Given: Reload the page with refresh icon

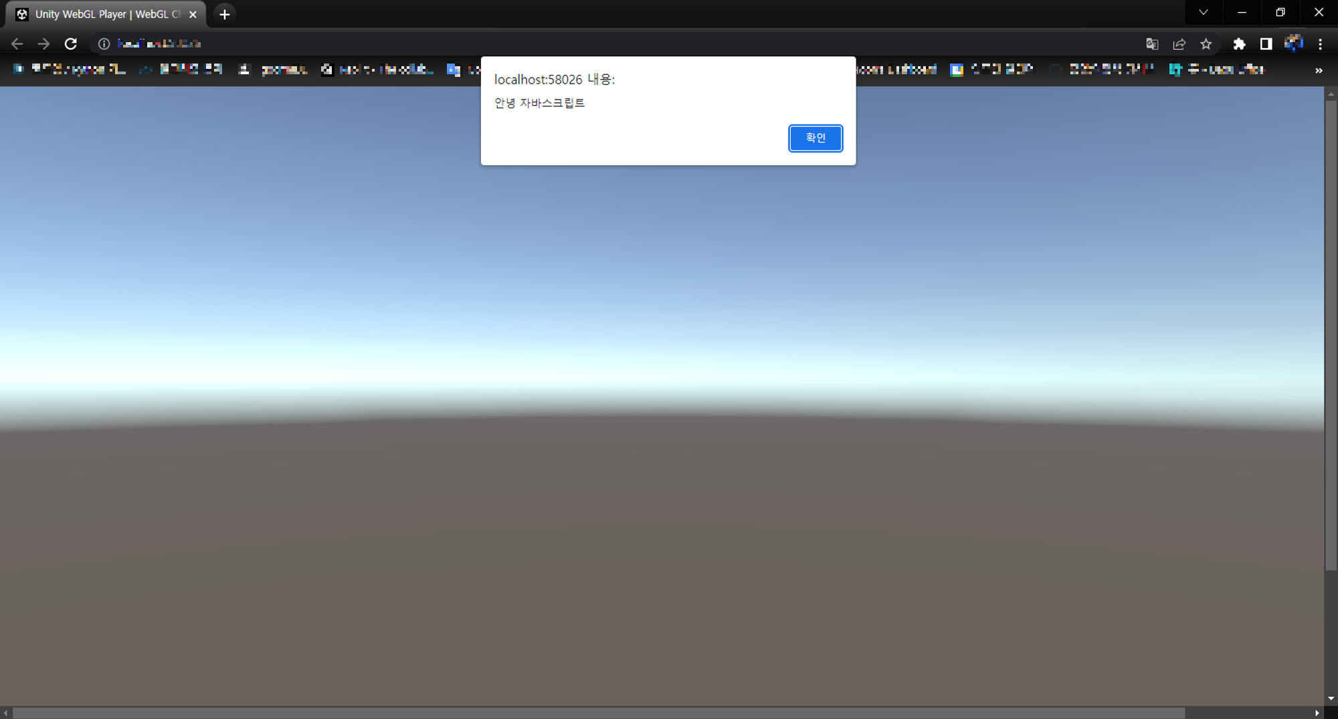Looking at the screenshot, I should click(71, 43).
